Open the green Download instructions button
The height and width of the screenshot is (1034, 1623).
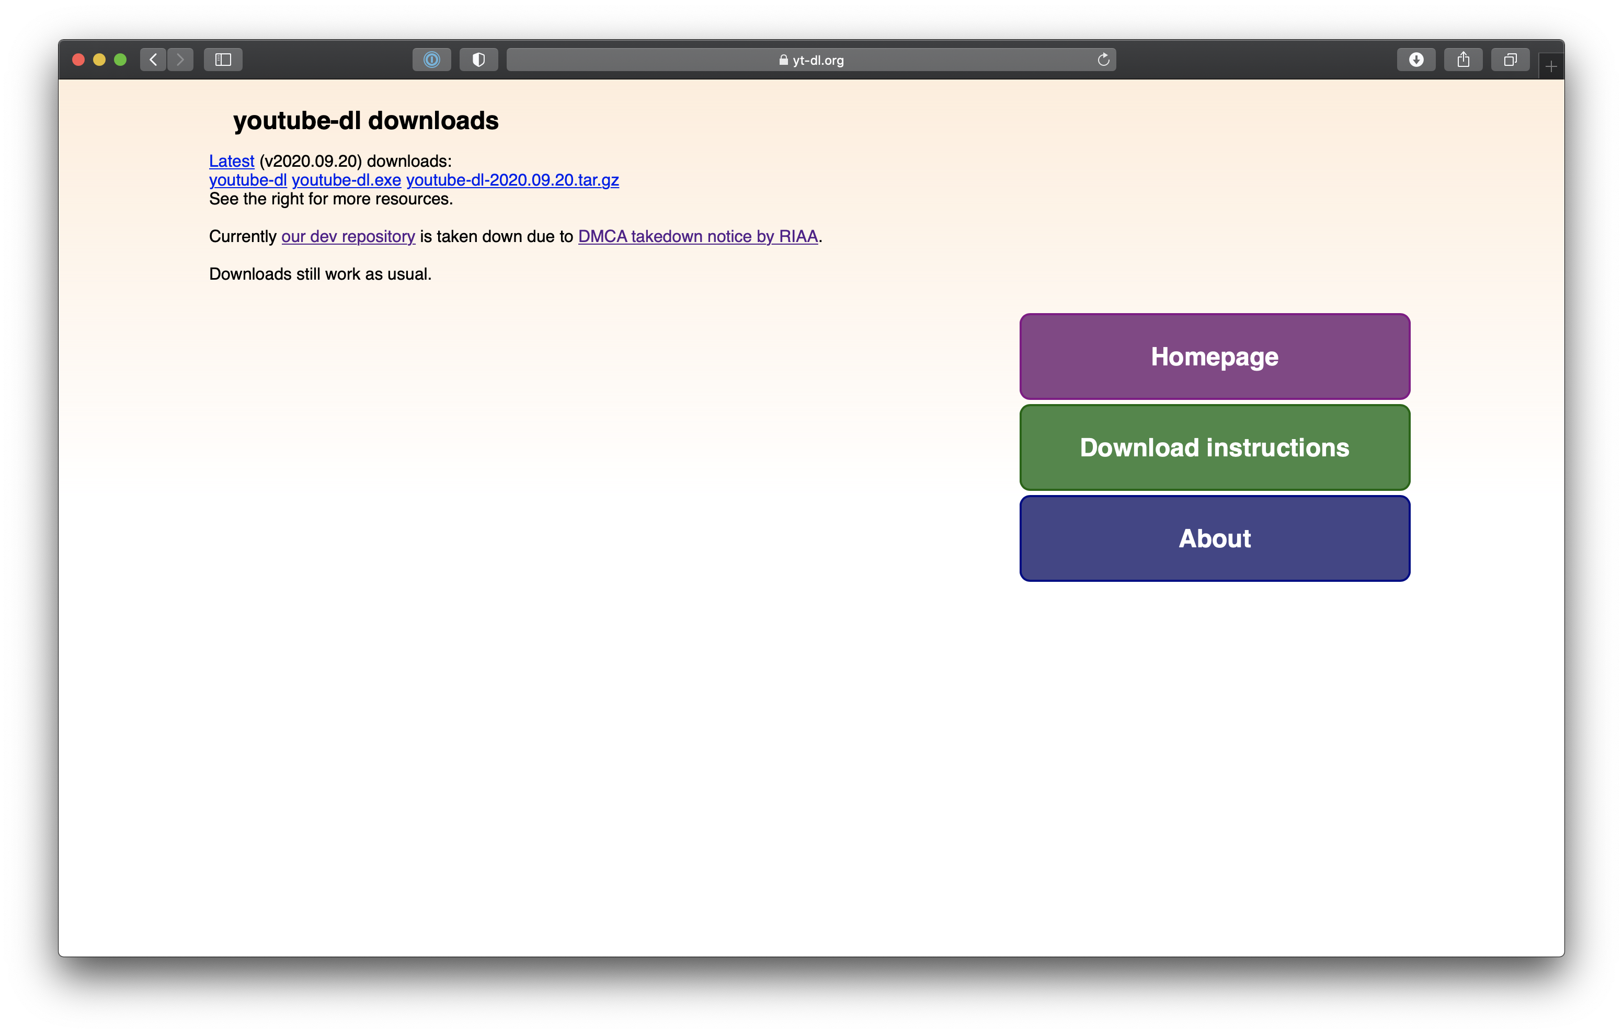tap(1215, 447)
